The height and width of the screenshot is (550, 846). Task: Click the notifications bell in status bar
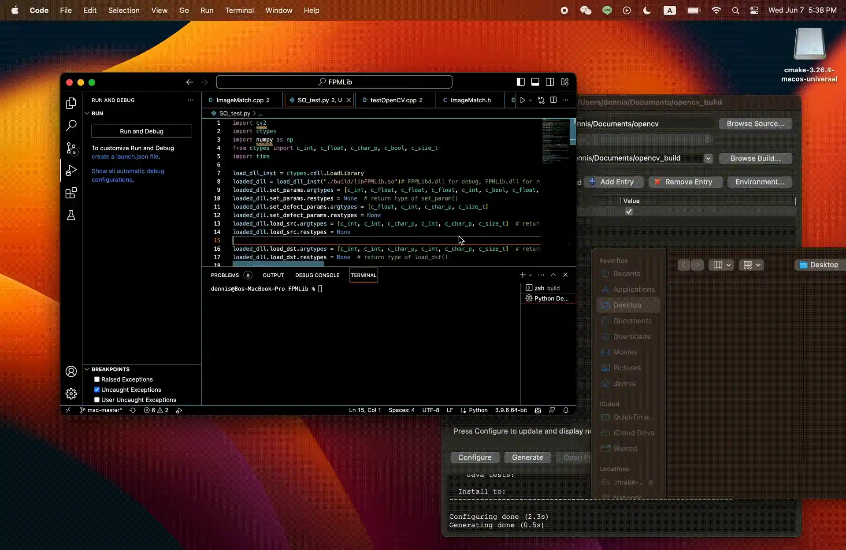pyautogui.click(x=566, y=410)
